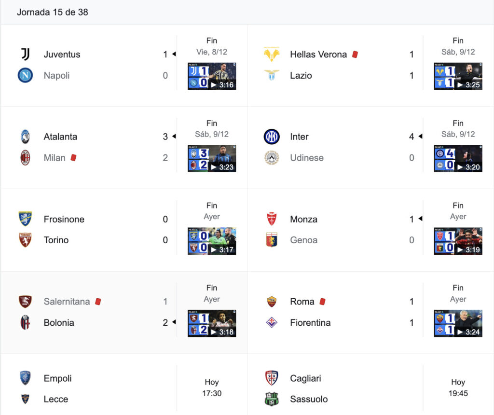Image resolution: width=494 pixels, height=415 pixels.
Task: Play the Inter vs Udinese 3:20 highlights
Action: [458, 158]
